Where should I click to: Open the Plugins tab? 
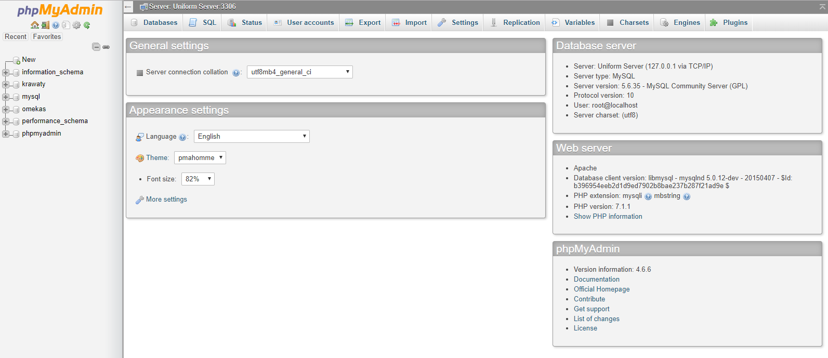click(x=729, y=22)
